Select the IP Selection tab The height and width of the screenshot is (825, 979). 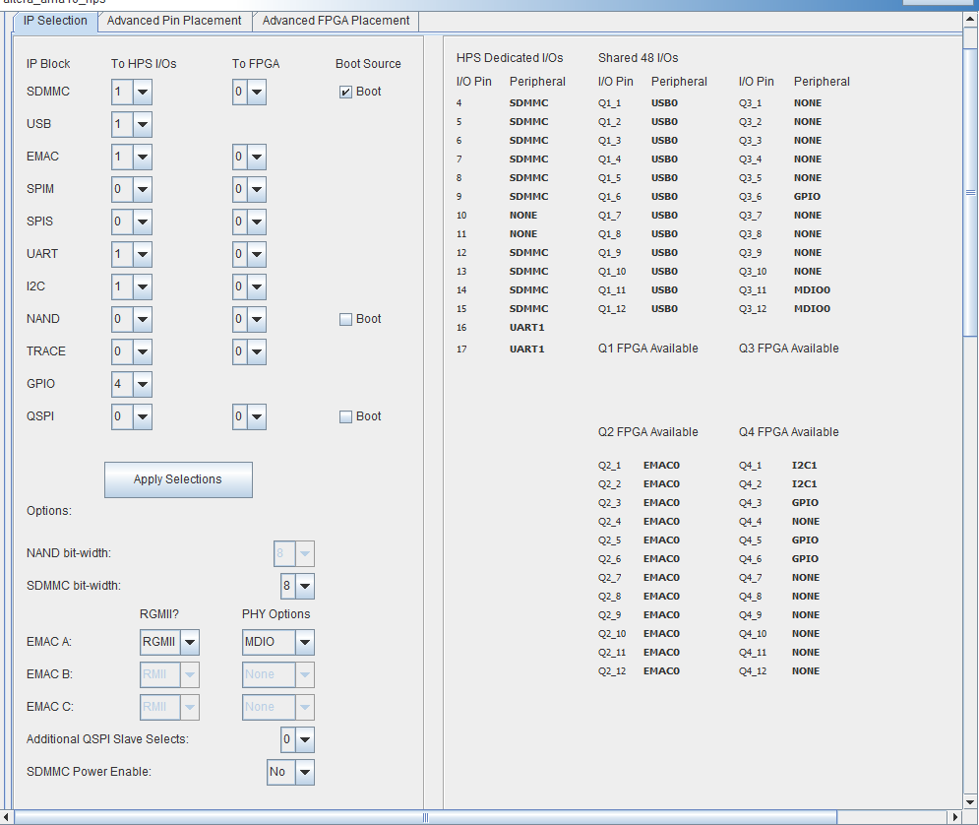point(55,21)
